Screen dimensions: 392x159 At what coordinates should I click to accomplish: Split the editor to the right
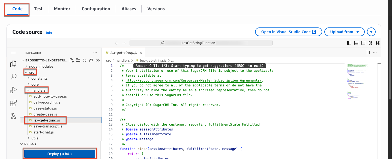click(x=368, y=52)
